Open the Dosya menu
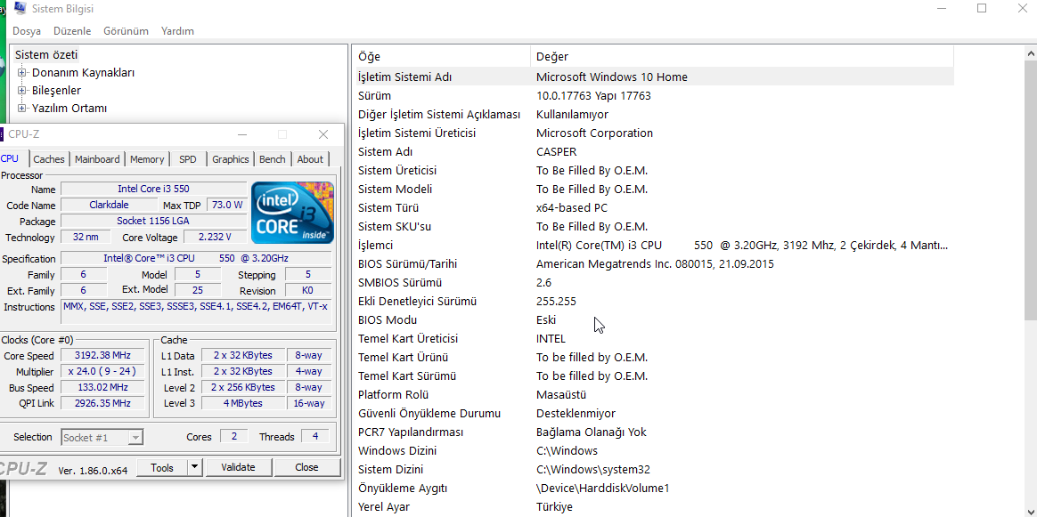Screen dimensions: 1037x517 pyautogui.click(x=27, y=31)
